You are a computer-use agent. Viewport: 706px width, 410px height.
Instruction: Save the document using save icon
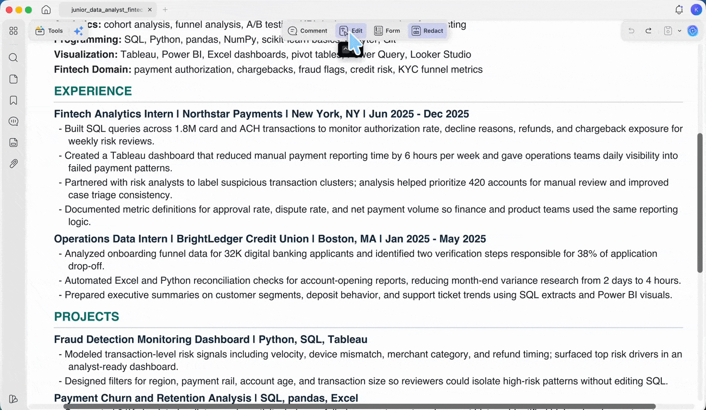[668, 31]
